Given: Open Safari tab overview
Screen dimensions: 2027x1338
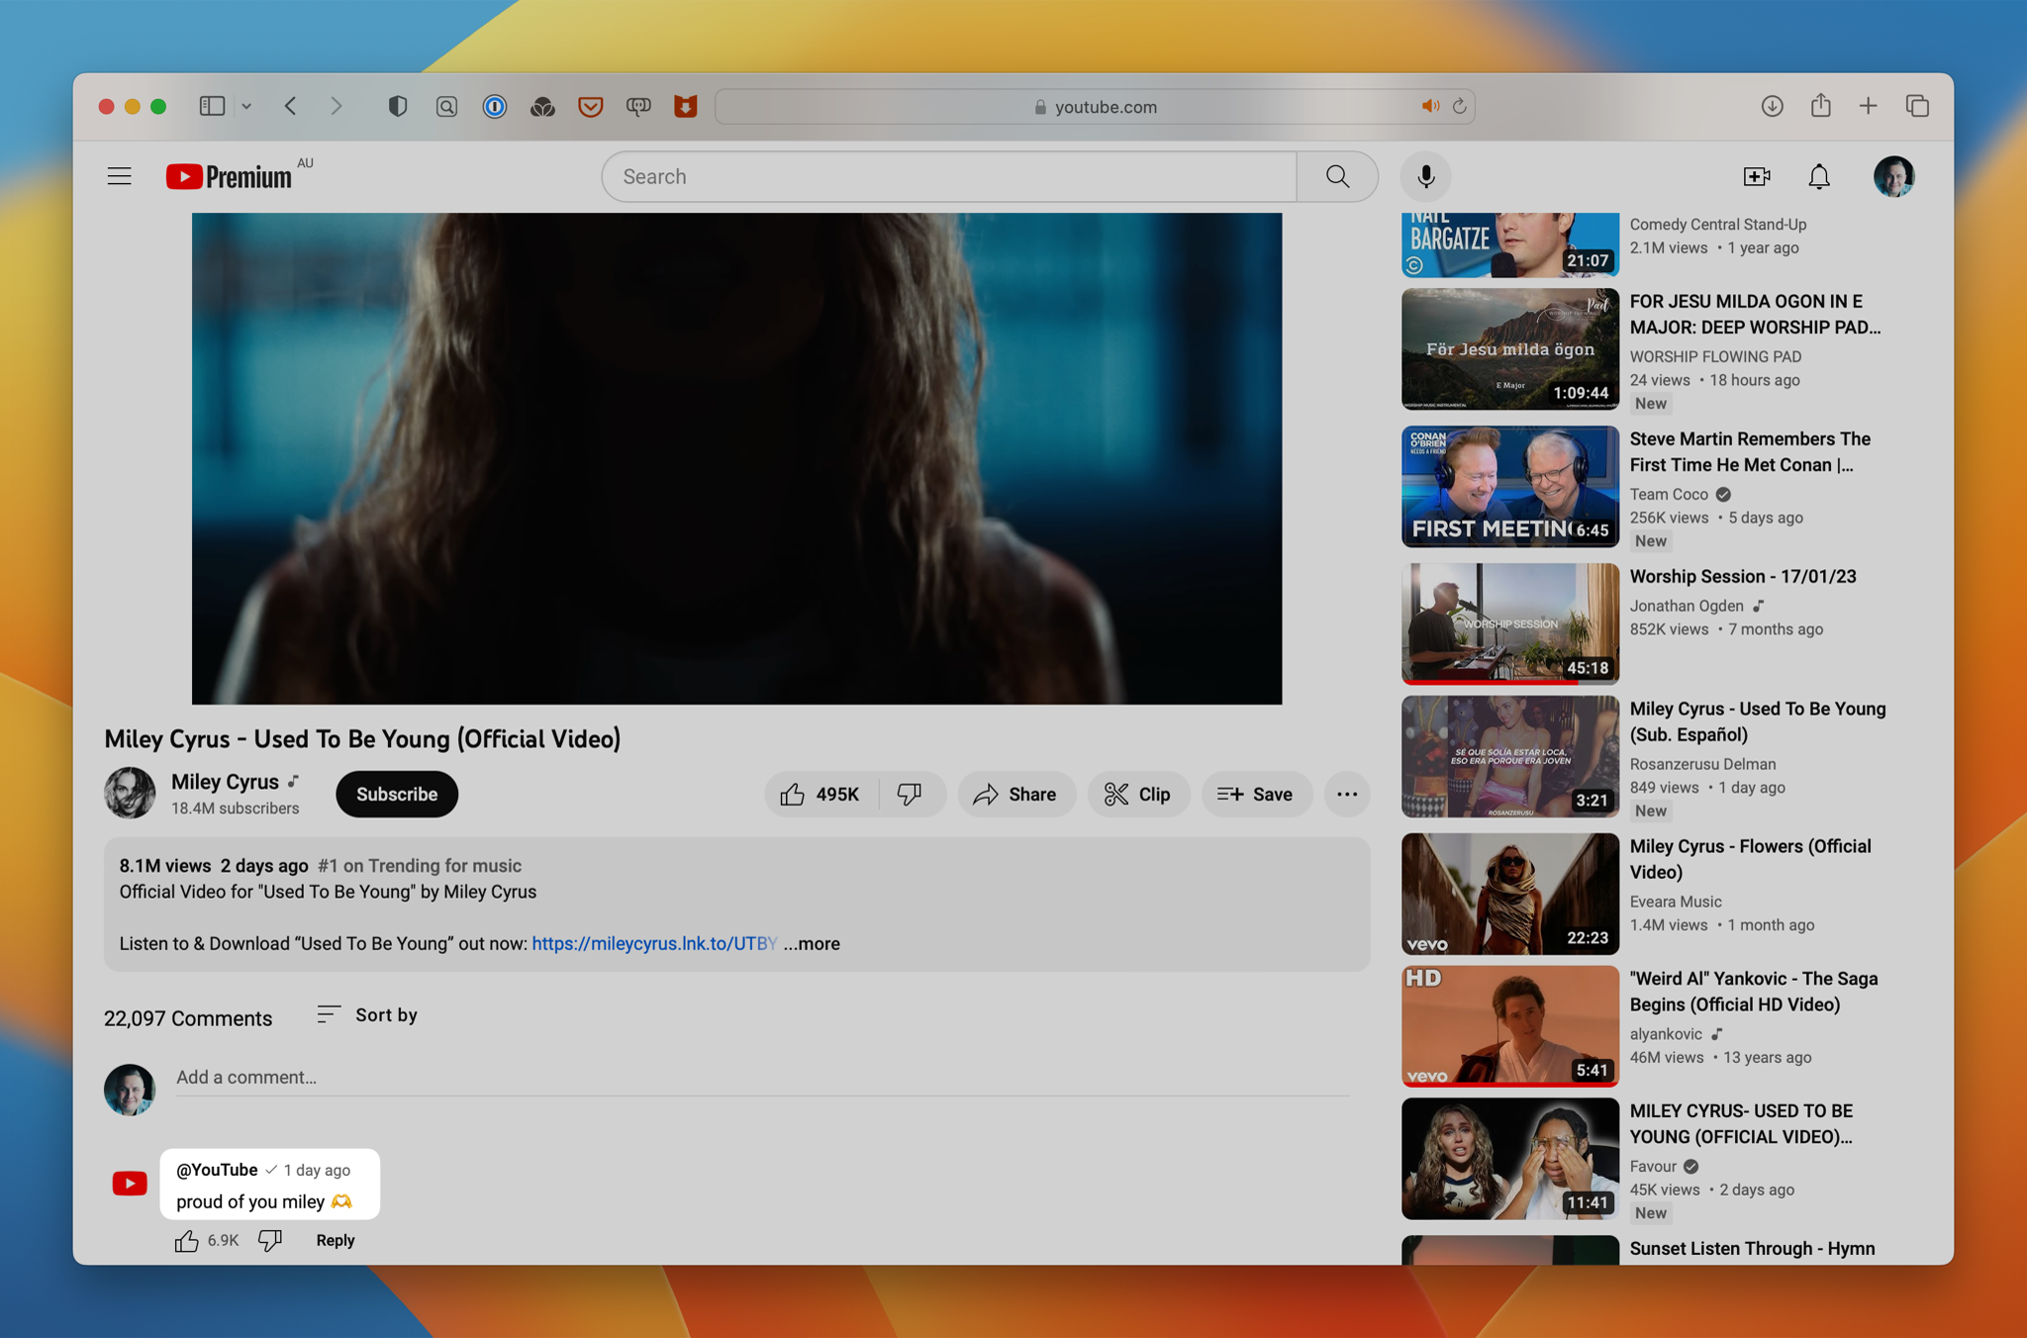Looking at the screenshot, I should pos(1917,106).
